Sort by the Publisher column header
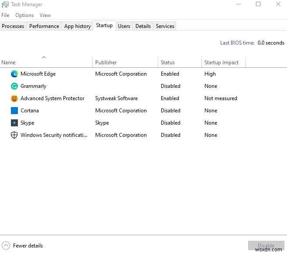This screenshot has width=287, height=254. pyautogui.click(x=125, y=62)
